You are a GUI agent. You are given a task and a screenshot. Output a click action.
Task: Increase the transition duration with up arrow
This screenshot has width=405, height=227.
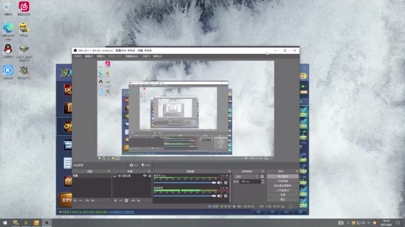tap(263, 181)
